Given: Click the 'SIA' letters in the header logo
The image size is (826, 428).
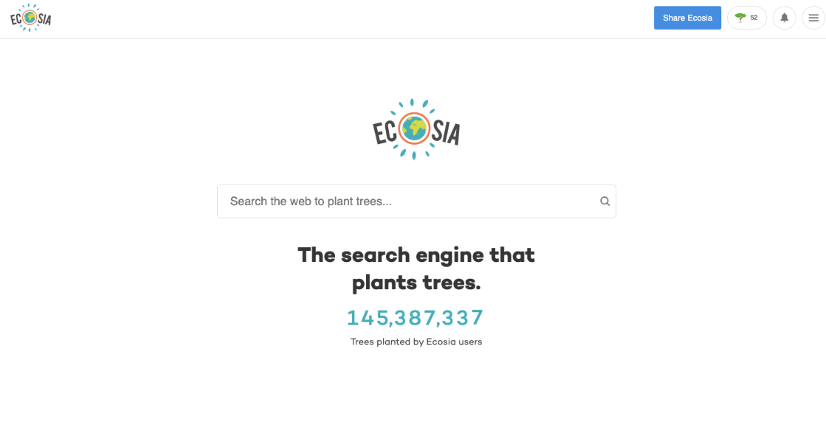Looking at the screenshot, I should (45, 19).
